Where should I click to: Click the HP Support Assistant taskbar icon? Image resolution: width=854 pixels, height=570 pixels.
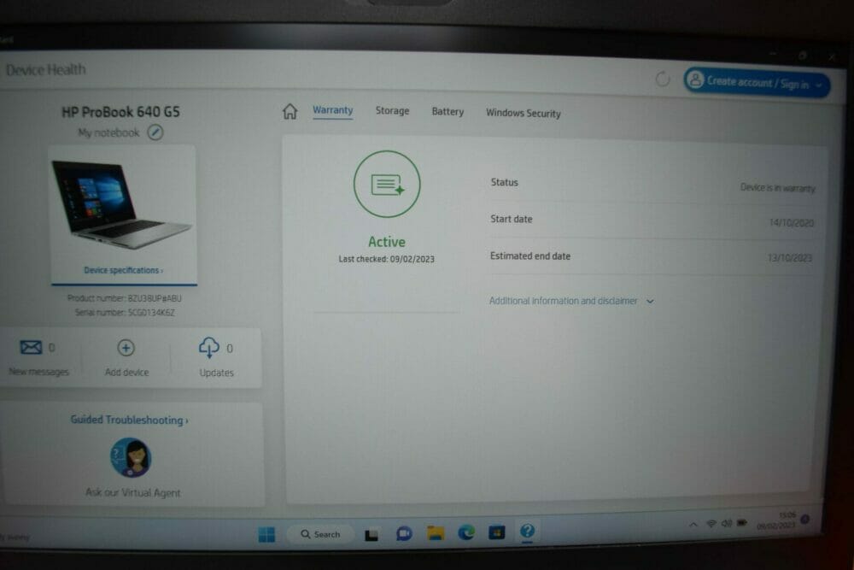pos(527,531)
